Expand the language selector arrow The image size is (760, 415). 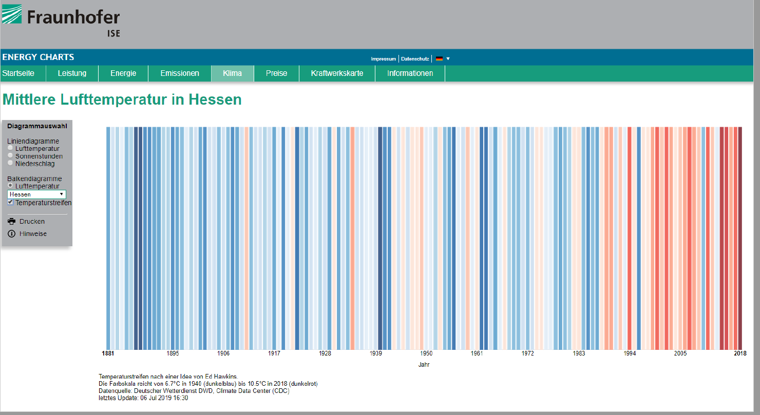tap(448, 58)
